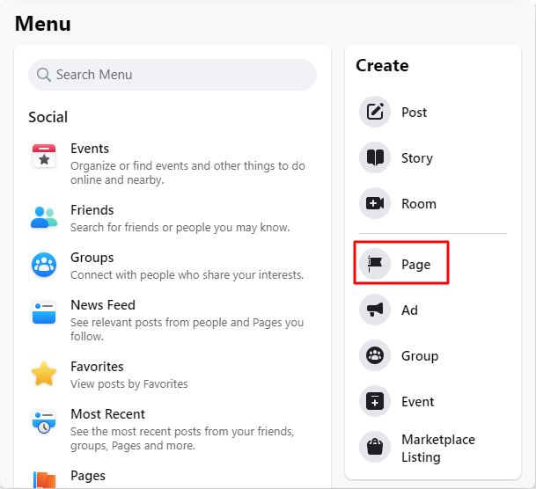Screen dimensions: 536x489
Task: Open the Friends silhouettes icon
Action: coord(44,217)
